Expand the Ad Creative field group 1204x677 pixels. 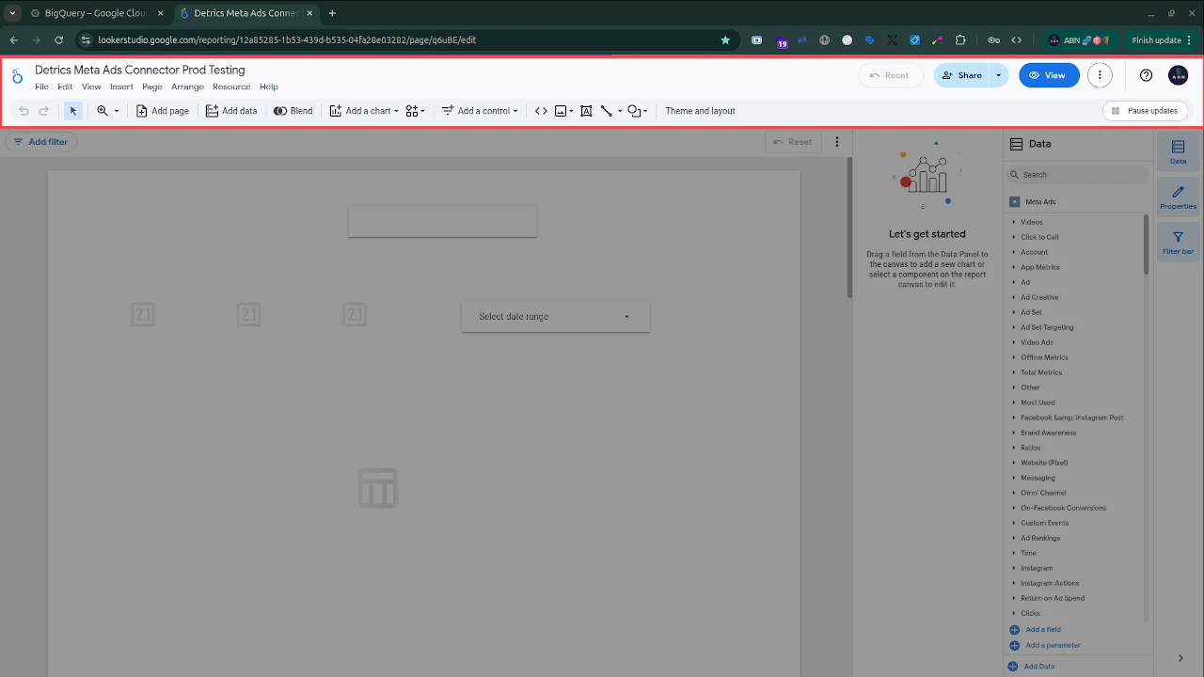point(1038,297)
